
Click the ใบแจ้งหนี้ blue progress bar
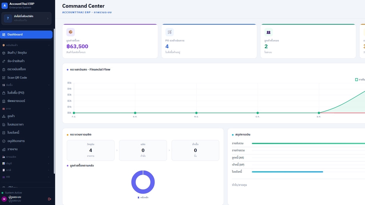point(287,172)
